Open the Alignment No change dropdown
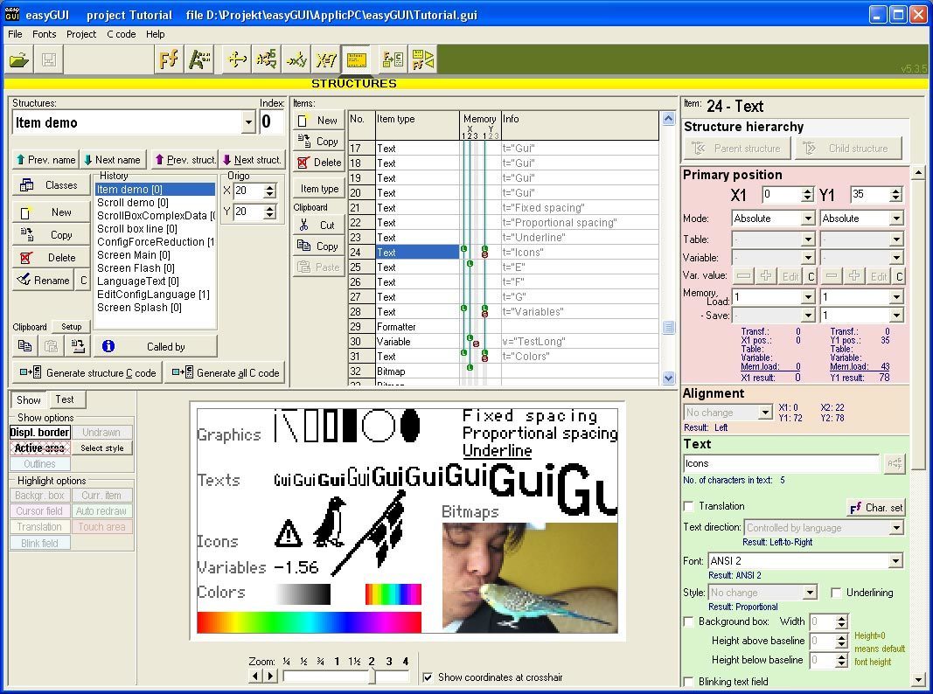Image resolution: width=933 pixels, height=694 pixels. pos(766,413)
